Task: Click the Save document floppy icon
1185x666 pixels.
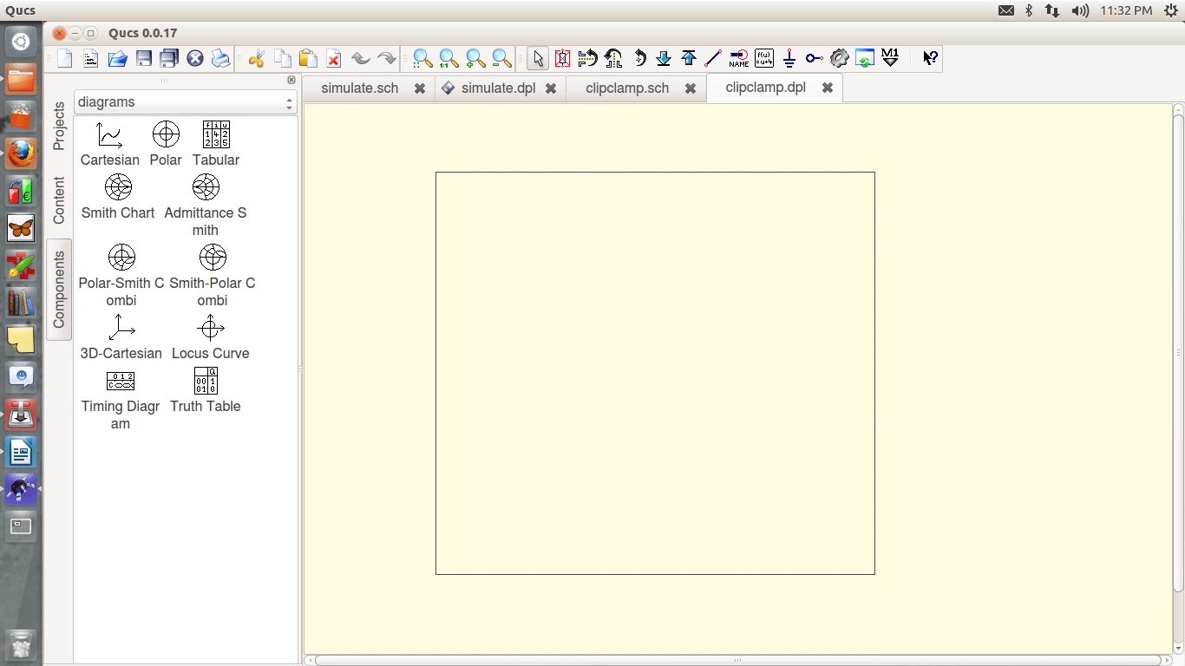Action: click(x=144, y=59)
